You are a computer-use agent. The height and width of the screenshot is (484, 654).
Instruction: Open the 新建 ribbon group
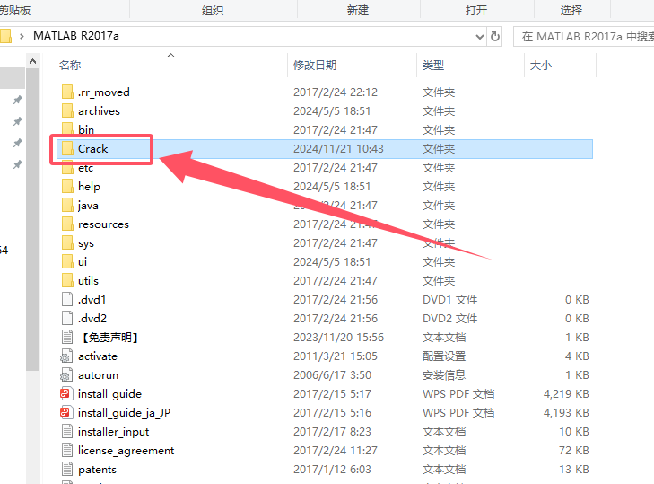tap(357, 10)
